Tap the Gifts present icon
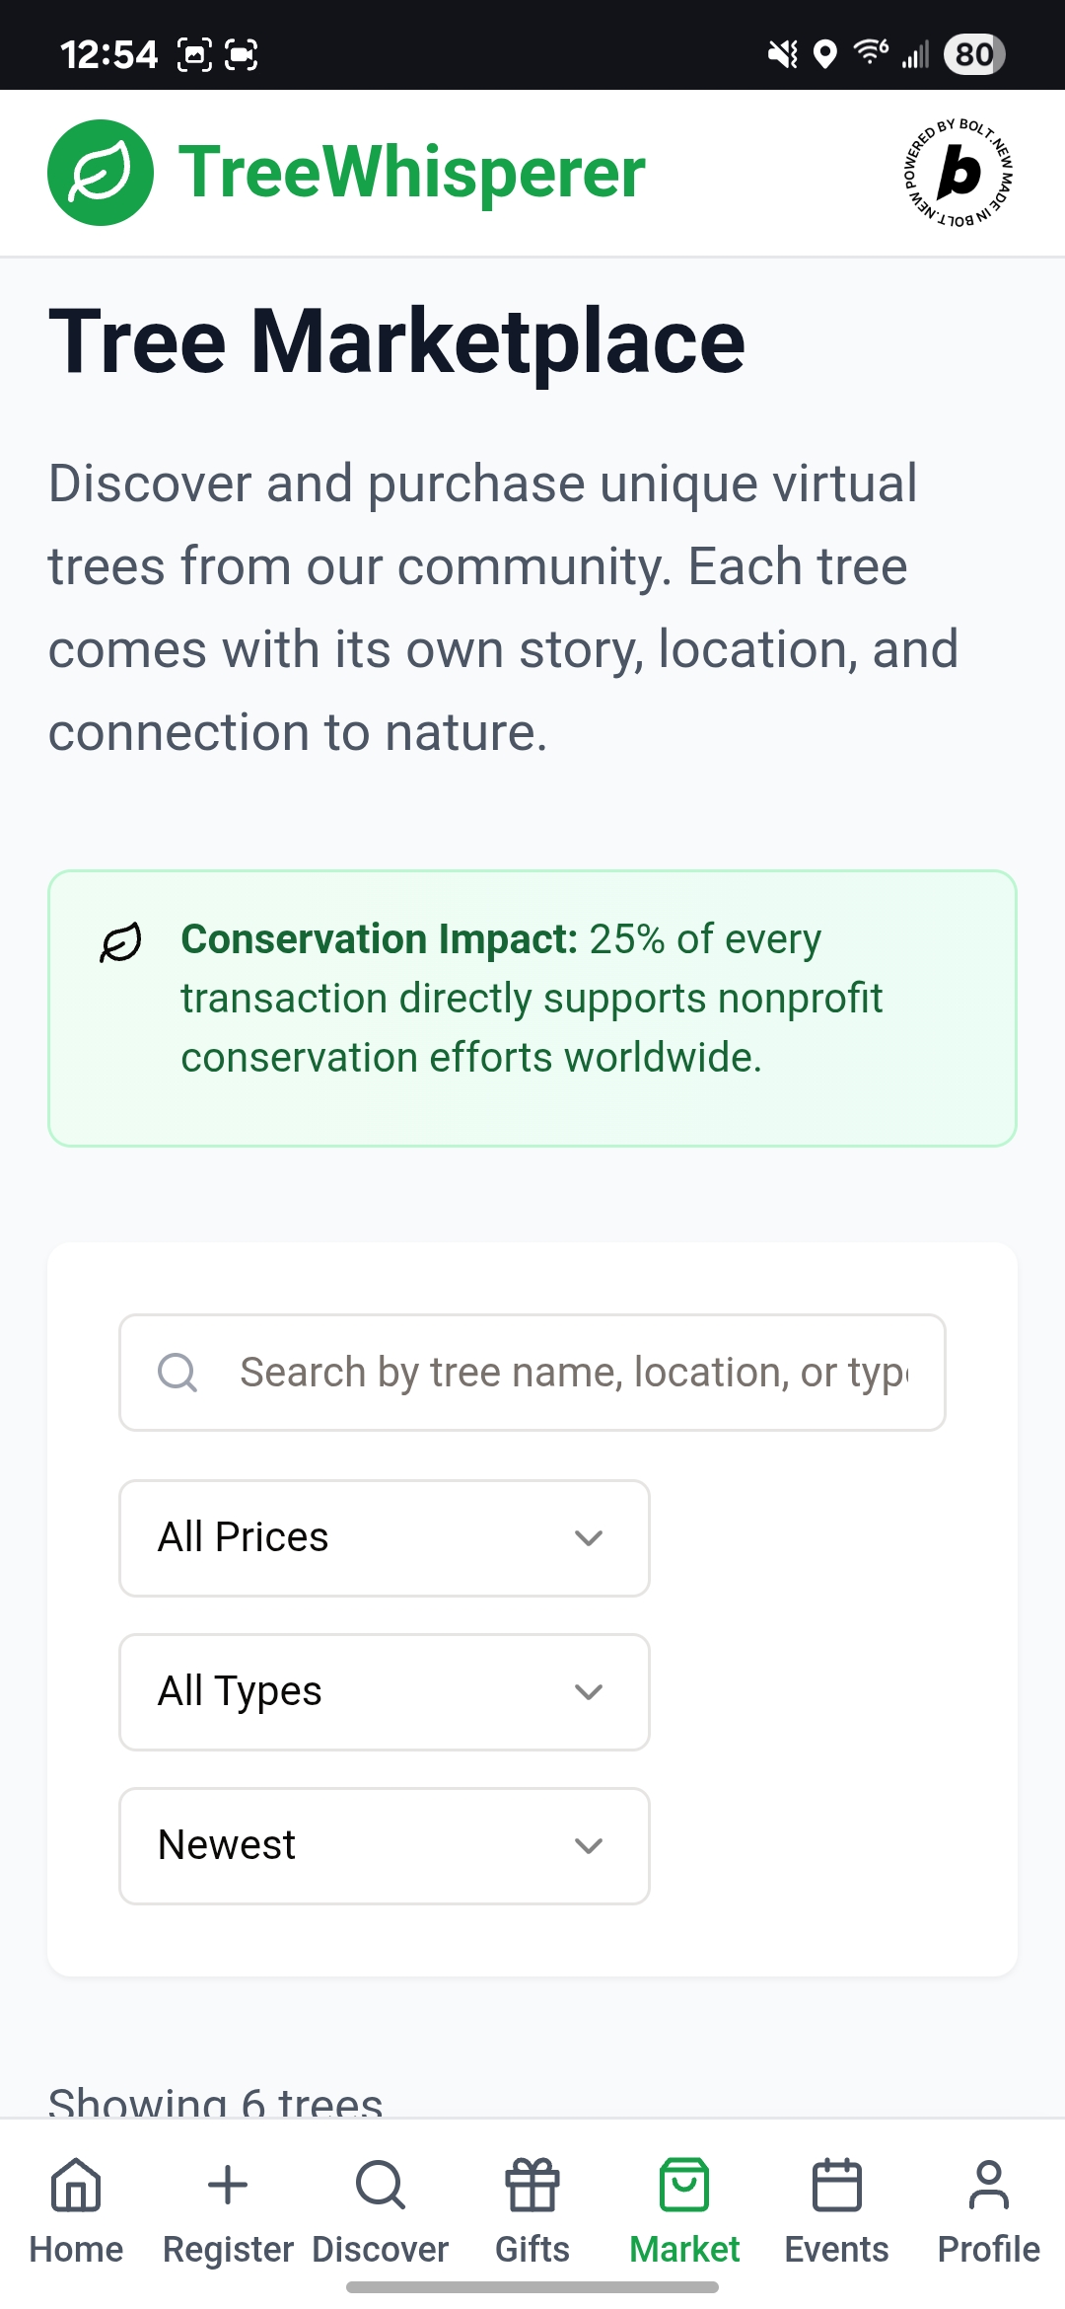The image size is (1065, 2309). coord(532,2185)
